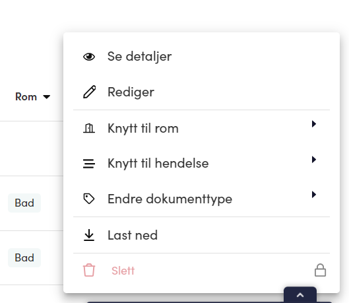Screen dimensions: 349x303
Task: Click the door icon for Knytt til rom
Action: pyautogui.click(x=89, y=128)
